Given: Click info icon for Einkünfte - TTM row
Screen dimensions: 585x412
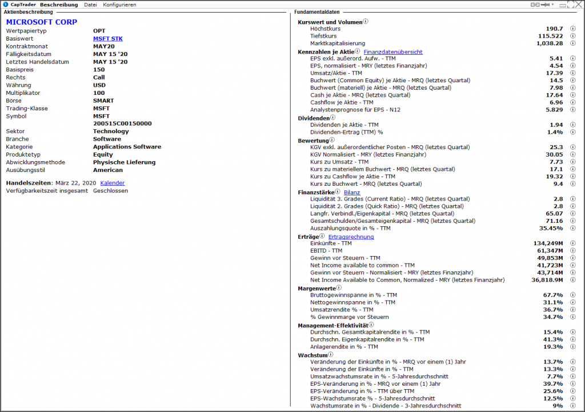Looking at the screenshot, I should coord(572,243).
